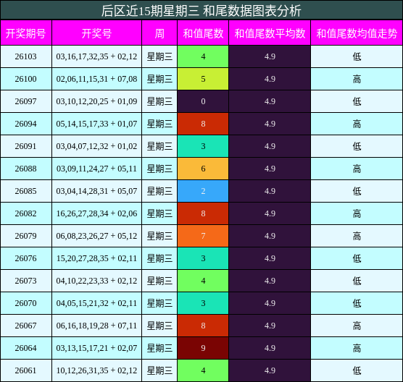Click draw numbers 02,06,11,15,31 + 07,08
Viewport: 403px width, 382px height.
[x=96, y=79]
